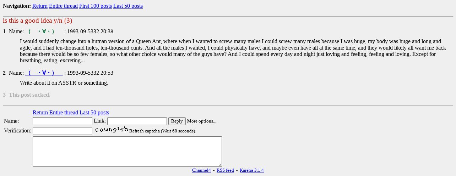The height and width of the screenshot is (176, 456).
Task: Click post number 1 beside Name
Action: [x=4, y=32]
